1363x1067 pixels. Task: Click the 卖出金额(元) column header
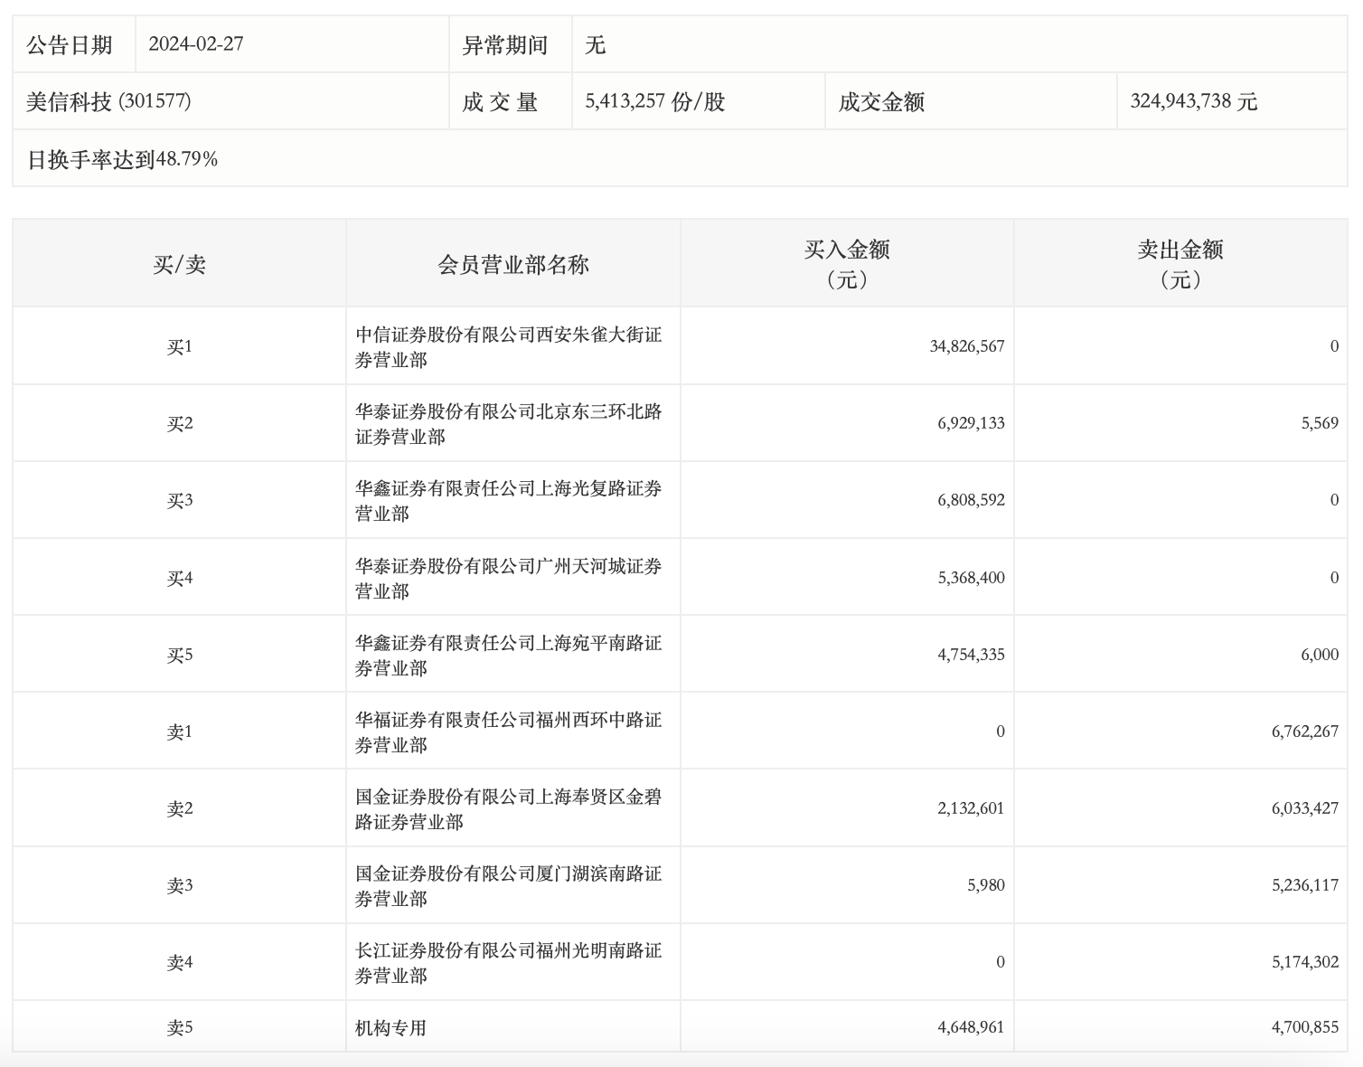pos(1180,264)
